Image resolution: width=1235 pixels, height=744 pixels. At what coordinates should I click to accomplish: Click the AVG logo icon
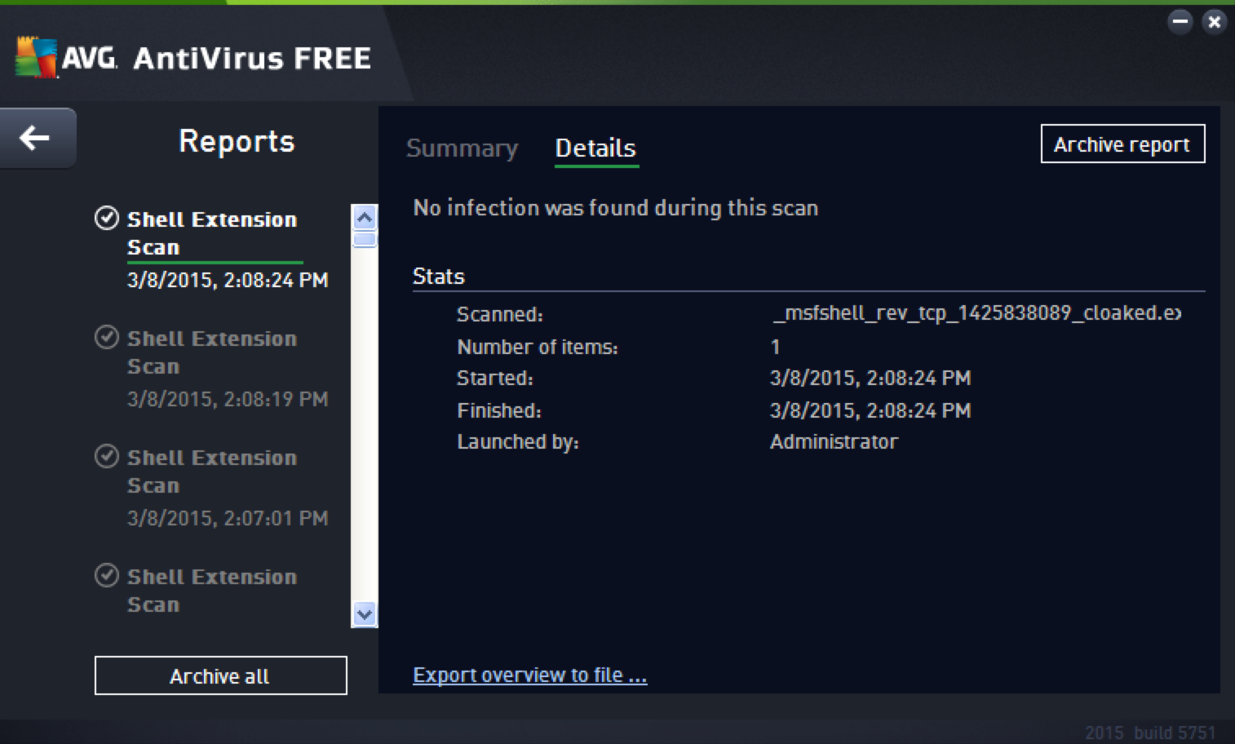tap(37, 57)
